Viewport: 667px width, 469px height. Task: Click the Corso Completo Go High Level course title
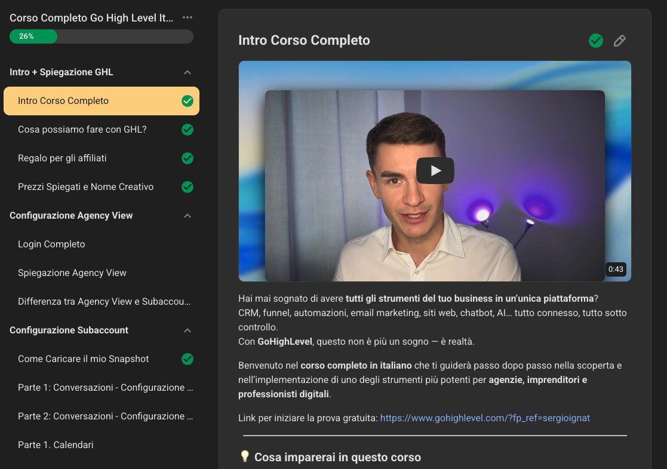point(91,18)
